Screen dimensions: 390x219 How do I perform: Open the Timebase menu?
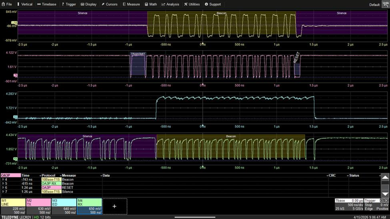47,4
